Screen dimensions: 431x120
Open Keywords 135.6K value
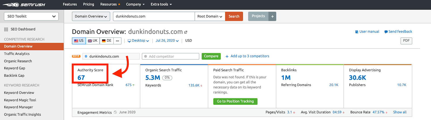[x=194, y=85]
